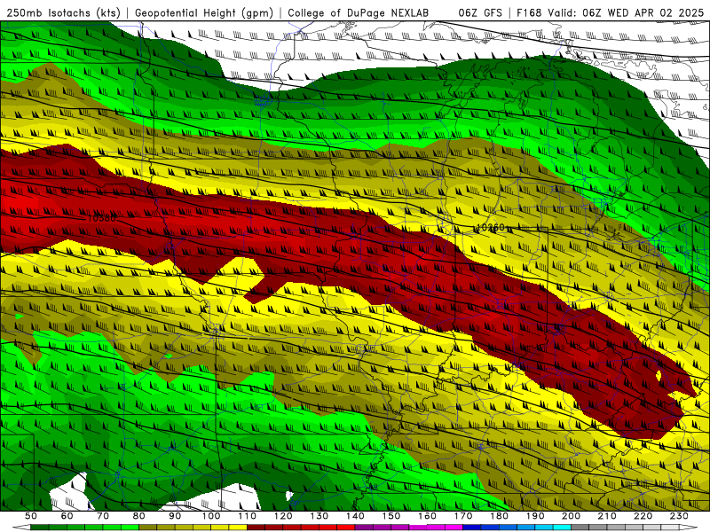Click the 200 value on the color scale
The height and width of the screenshot is (532, 710).
pyautogui.click(x=571, y=516)
